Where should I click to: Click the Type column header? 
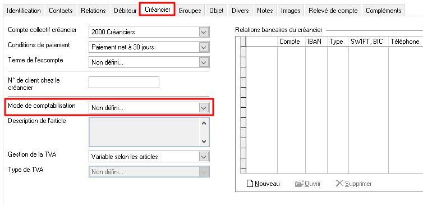(x=338, y=42)
